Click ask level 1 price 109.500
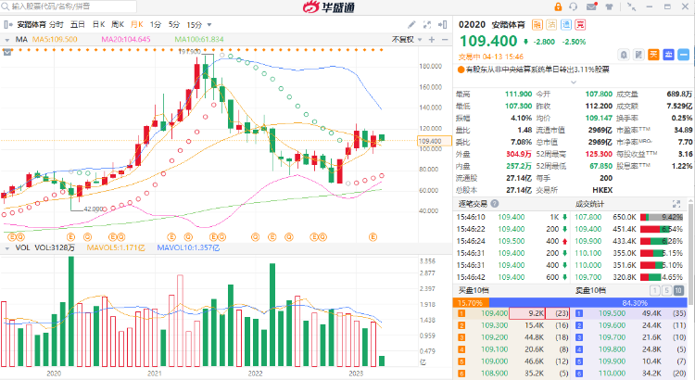This screenshot has height=380, width=695. click(613, 313)
